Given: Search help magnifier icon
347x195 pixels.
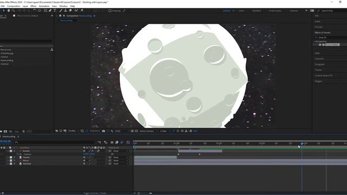Looking at the screenshot, I should point(318,11).
